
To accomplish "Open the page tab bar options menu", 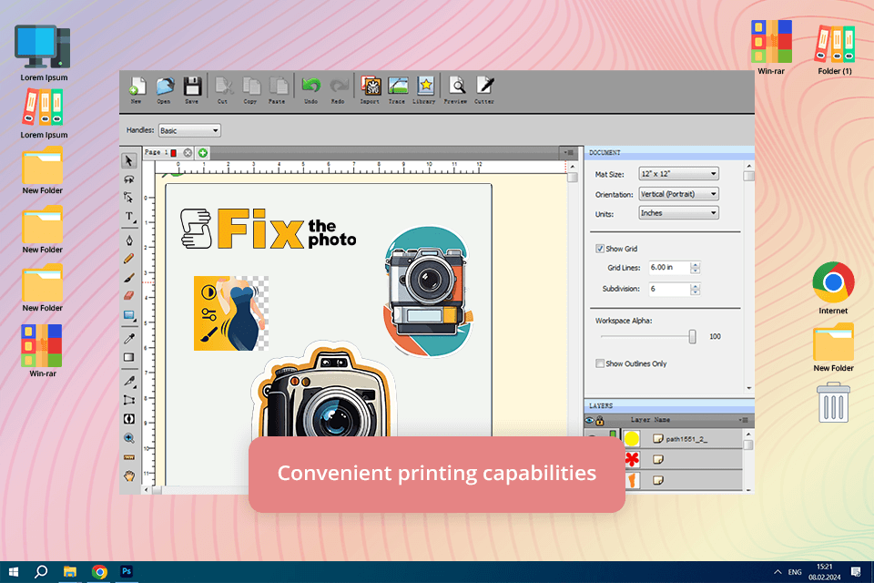I will pyautogui.click(x=568, y=152).
